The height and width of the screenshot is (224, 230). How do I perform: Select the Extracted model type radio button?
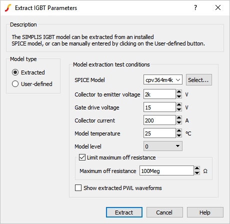15,72
